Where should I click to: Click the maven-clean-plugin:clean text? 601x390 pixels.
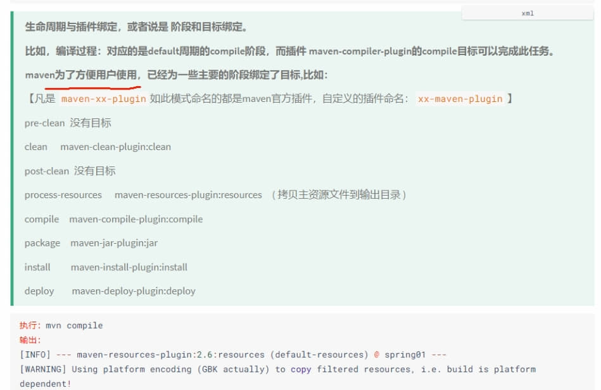pos(115,147)
